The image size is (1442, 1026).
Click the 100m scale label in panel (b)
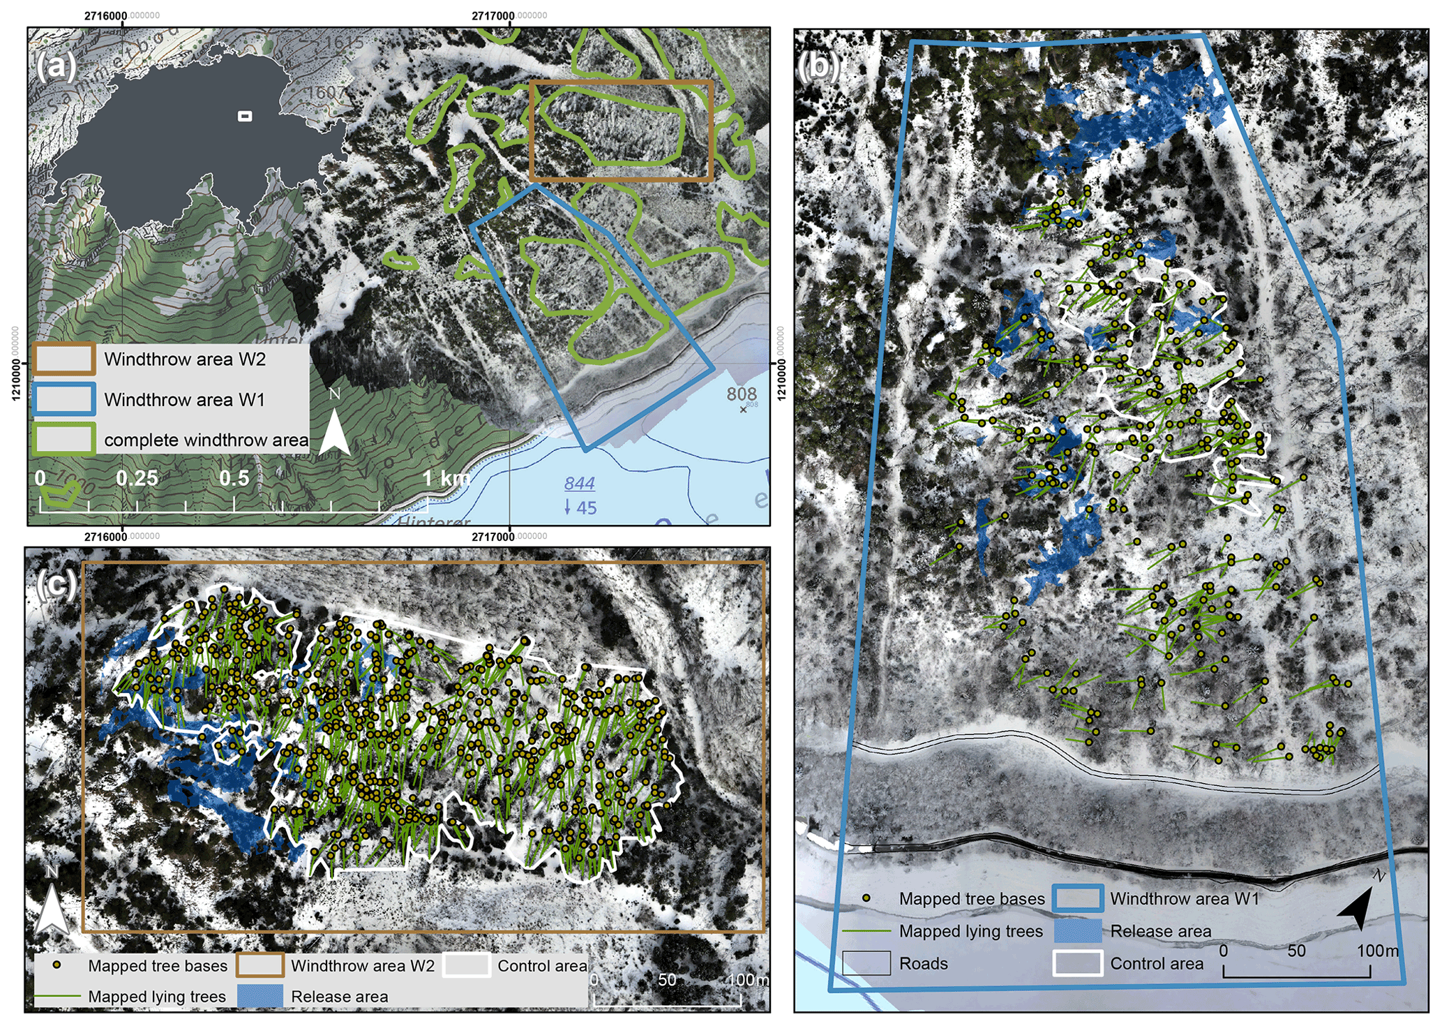pyautogui.click(x=1377, y=951)
